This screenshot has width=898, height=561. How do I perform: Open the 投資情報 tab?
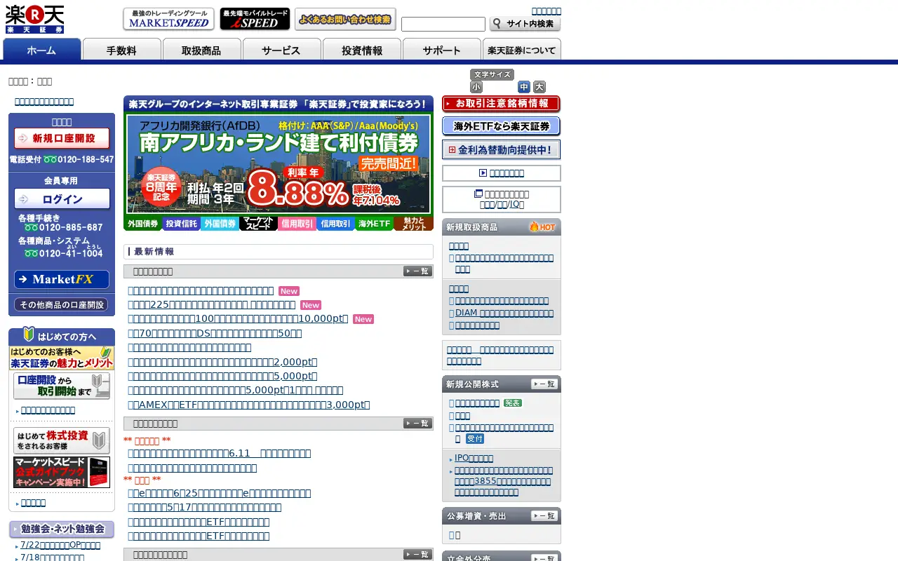tap(362, 50)
